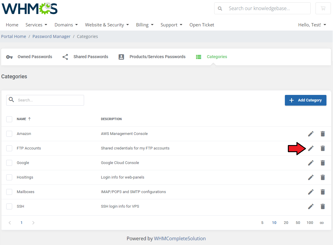Check the FTP Accounts row checkbox
This screenshot has width=333, height=245.
(9, 148)
